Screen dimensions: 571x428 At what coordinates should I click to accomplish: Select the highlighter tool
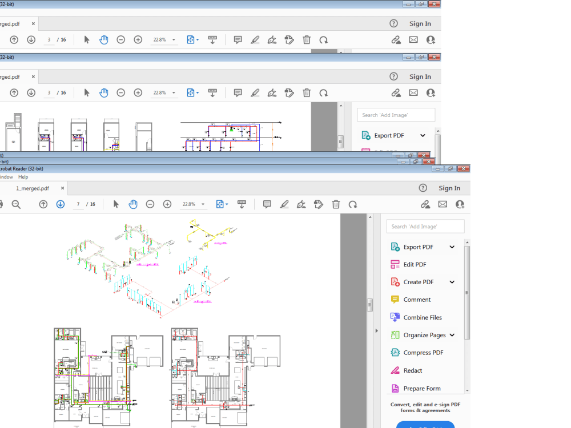(284, 204)
